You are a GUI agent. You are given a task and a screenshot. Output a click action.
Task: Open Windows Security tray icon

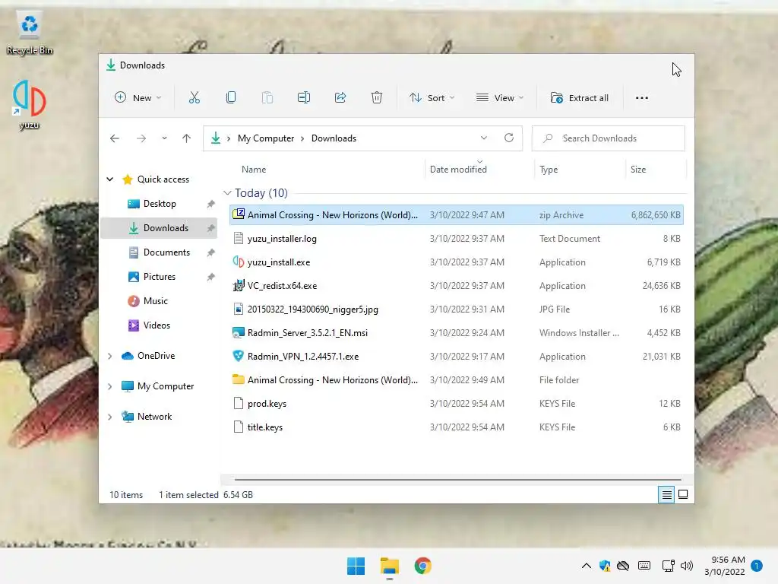pyautogui.click(x=605, y=566)
